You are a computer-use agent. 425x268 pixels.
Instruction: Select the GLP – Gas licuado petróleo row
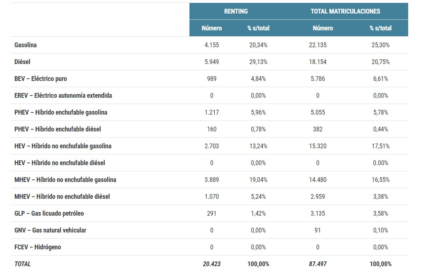tap(209, 213)
